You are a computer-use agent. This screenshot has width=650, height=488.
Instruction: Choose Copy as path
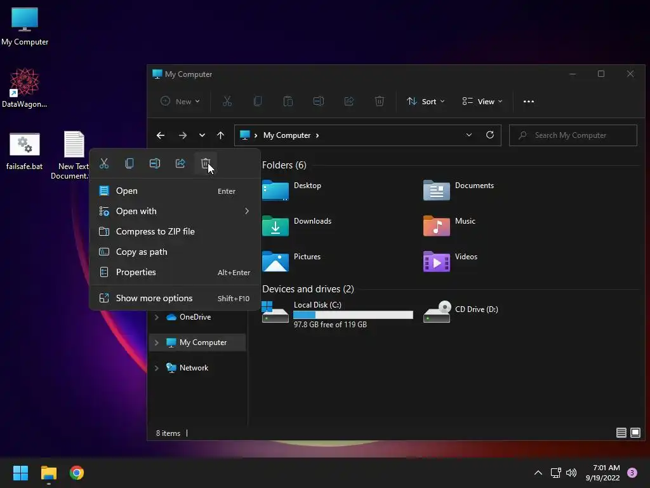click(x=175, y=252)
